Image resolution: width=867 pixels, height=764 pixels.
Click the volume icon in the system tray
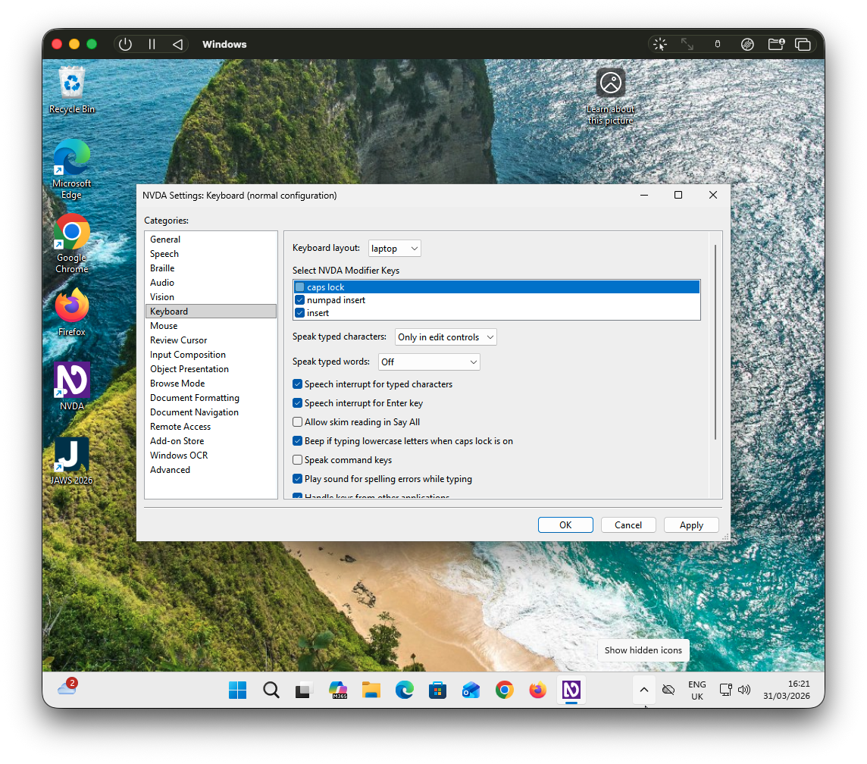pyautogui.click(x=745, y=690)
